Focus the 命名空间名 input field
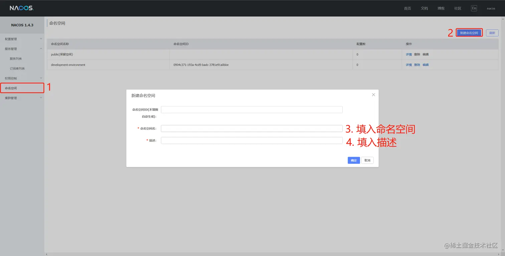This screenshot has width=505, height=256. point(252,128)
